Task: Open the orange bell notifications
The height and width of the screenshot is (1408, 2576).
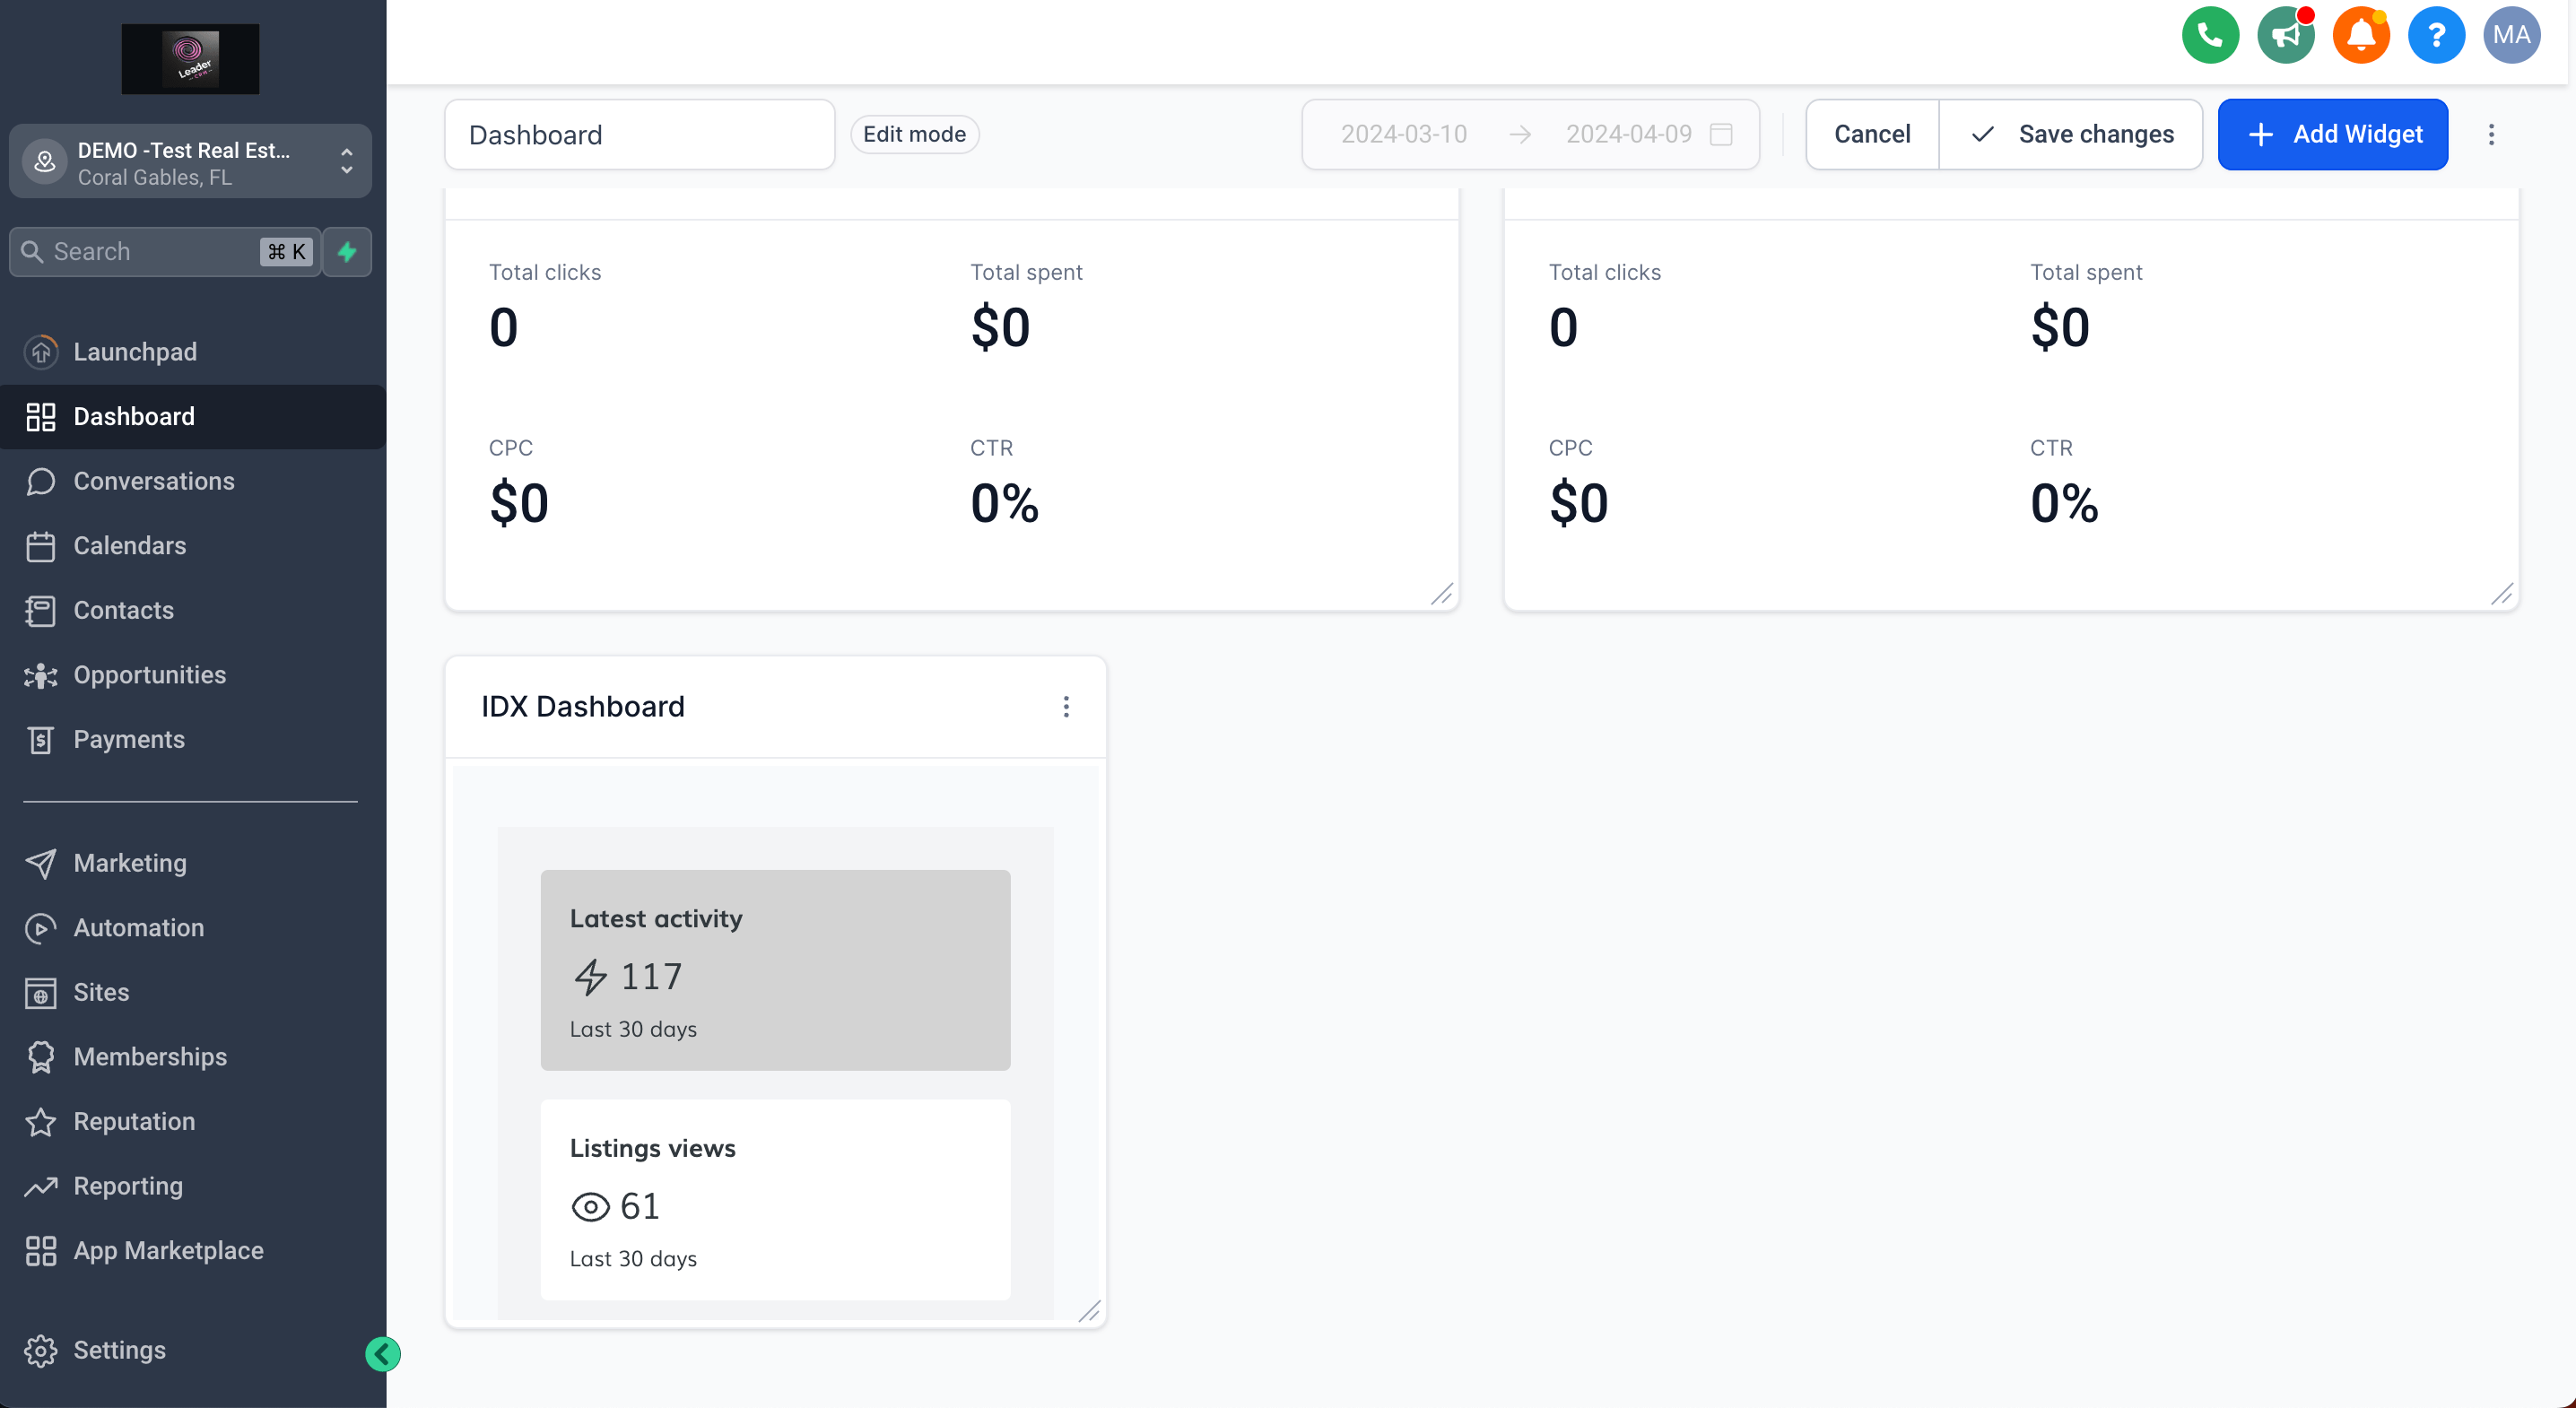Action: click(2360, 36)
